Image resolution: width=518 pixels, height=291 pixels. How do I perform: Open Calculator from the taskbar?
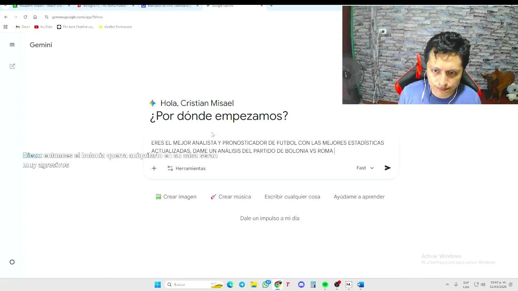313,285
